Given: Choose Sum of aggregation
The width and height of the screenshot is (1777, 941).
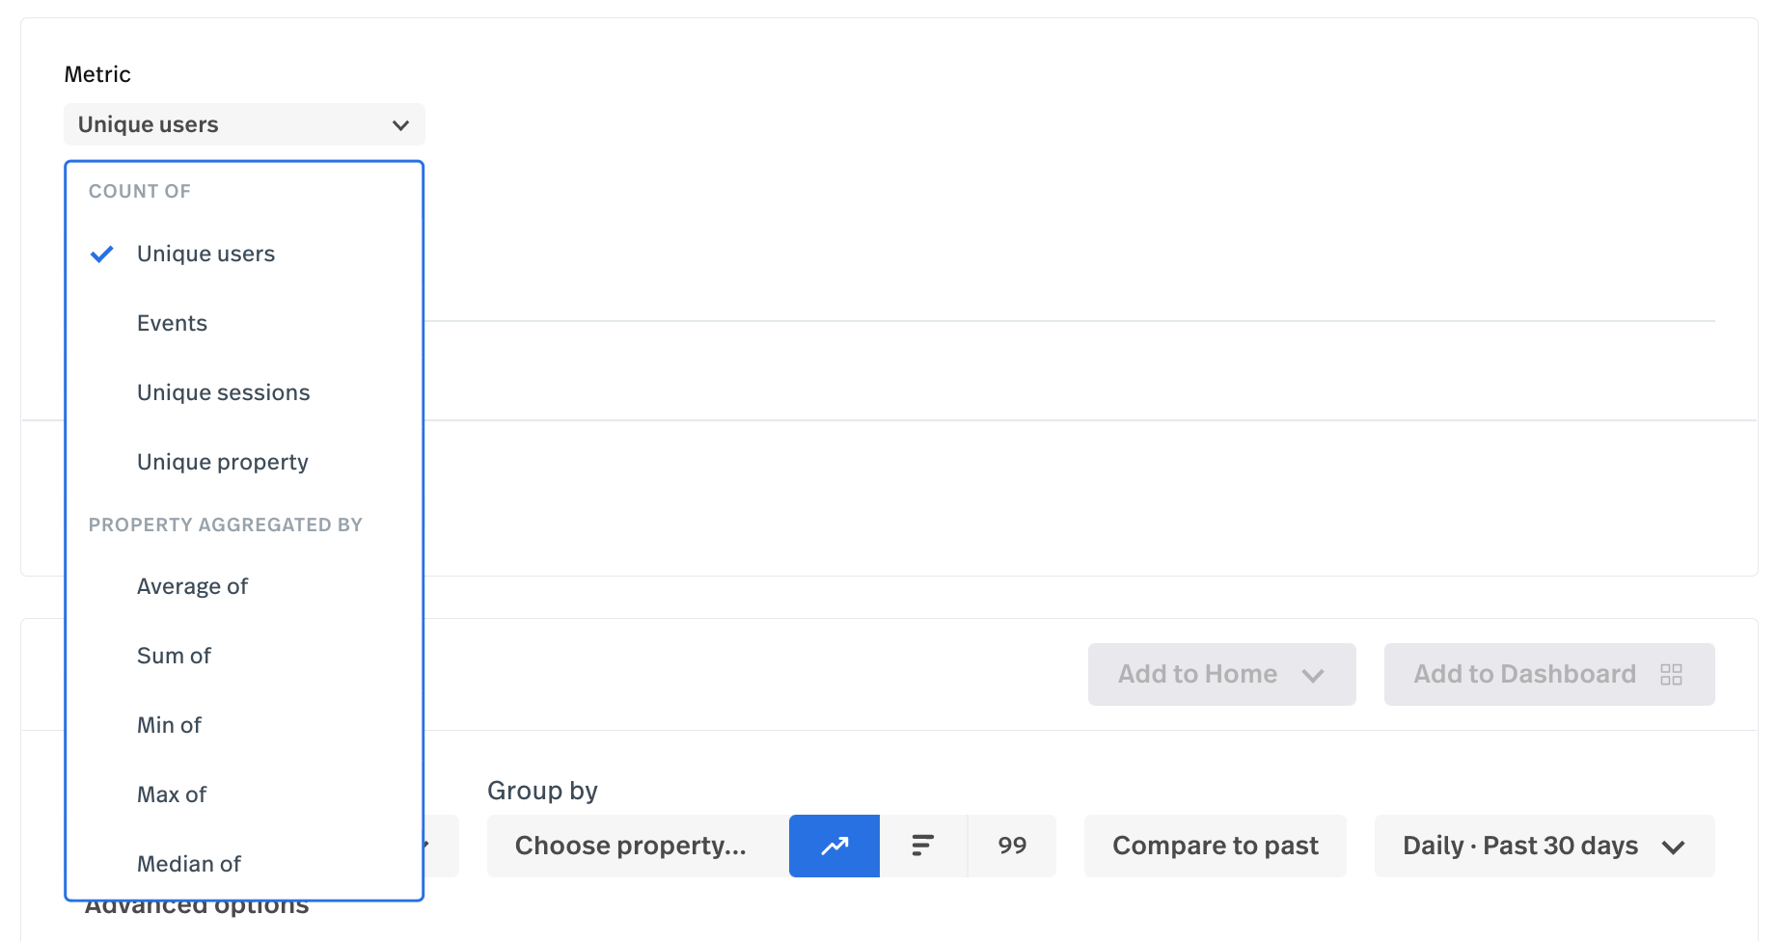Looking at the screenshot, I should tap(244, 656).
